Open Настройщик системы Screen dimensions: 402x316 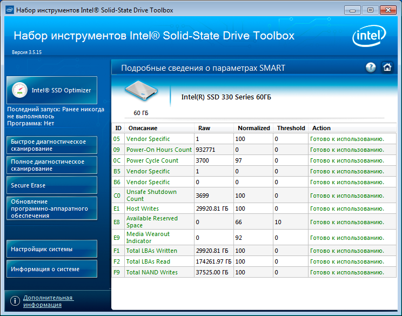tap(52, 249)
